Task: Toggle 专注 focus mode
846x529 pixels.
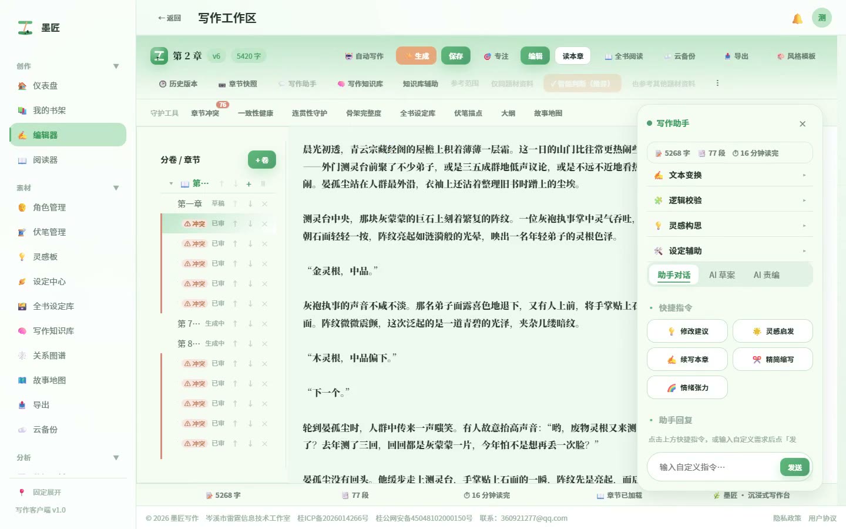Action: [x=496, y=56]
